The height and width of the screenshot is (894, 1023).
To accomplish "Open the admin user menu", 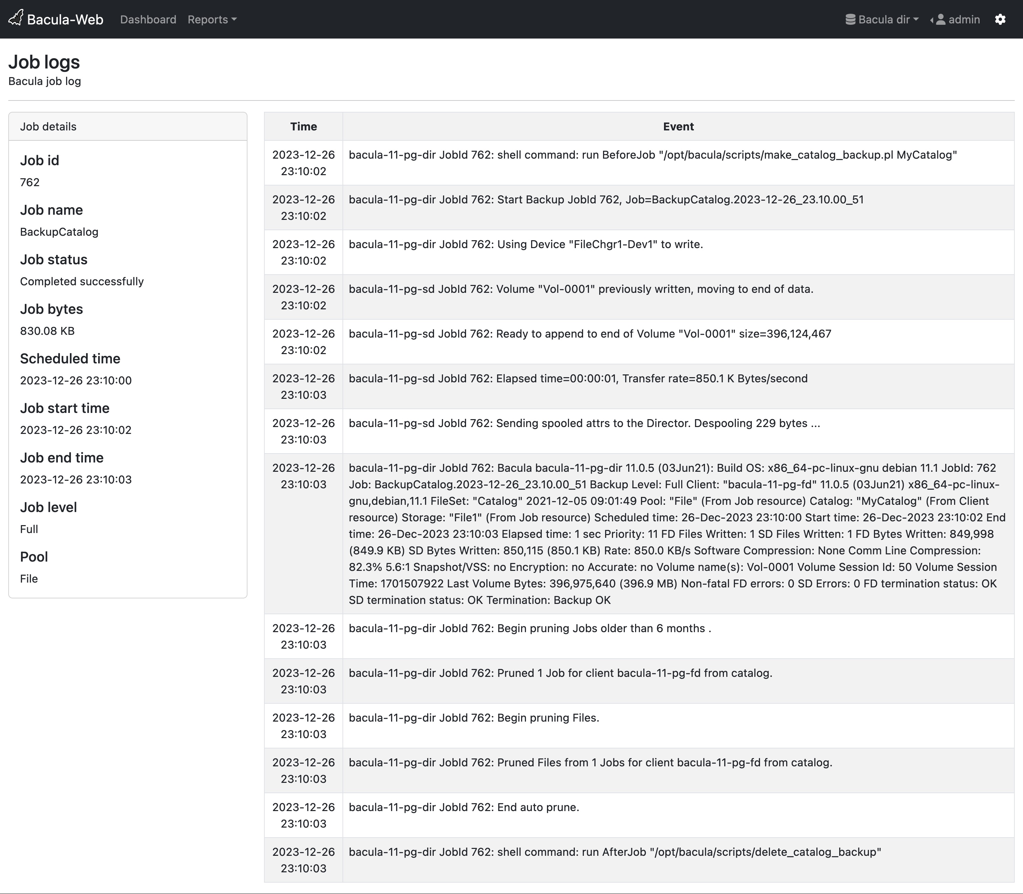I will [x=956, y=20].
